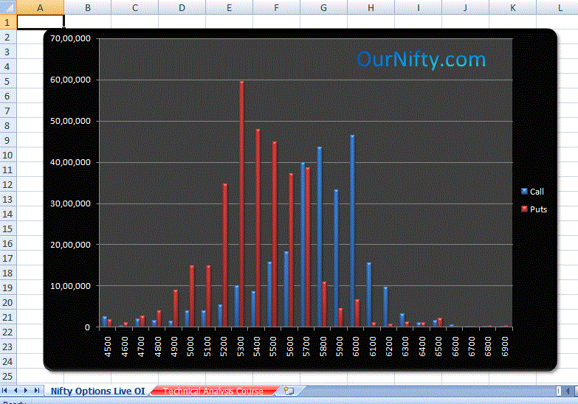Image resolution: width=578 pixels, height=404 pixels.
Task: Select column H header
Action: click(371, 7)
